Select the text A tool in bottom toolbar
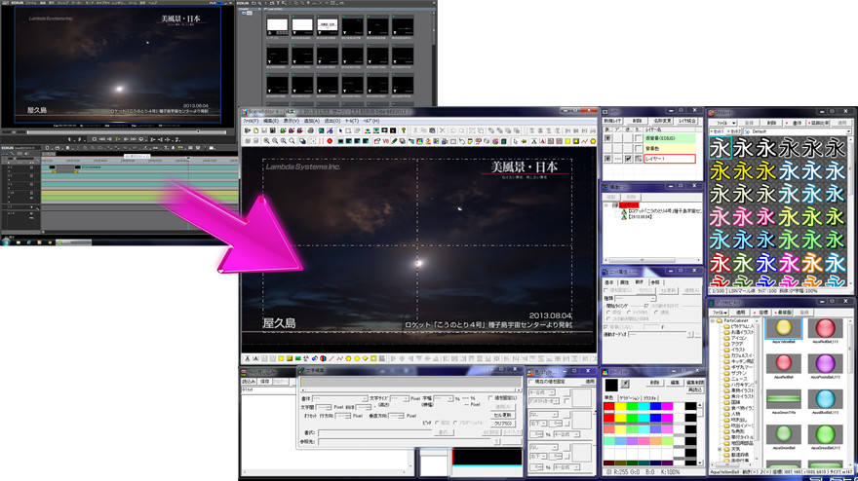Viewport: 858px width, 481px height. 248,358
